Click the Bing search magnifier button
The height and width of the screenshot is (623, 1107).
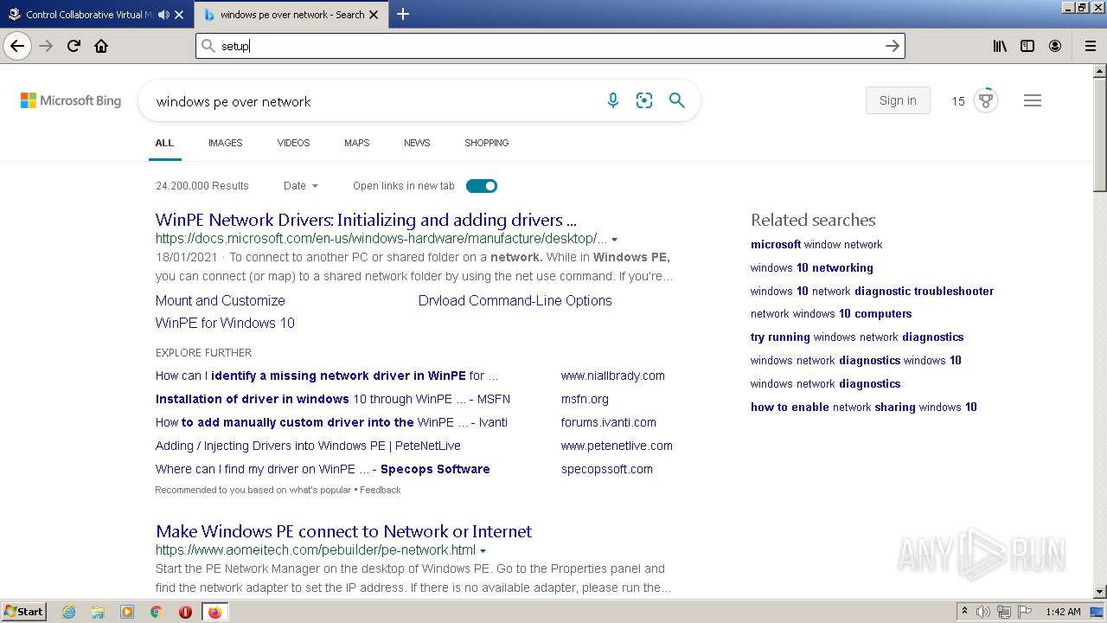click(677, 100)
